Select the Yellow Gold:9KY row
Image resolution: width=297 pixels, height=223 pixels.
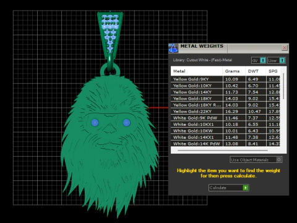click(225, 79)
